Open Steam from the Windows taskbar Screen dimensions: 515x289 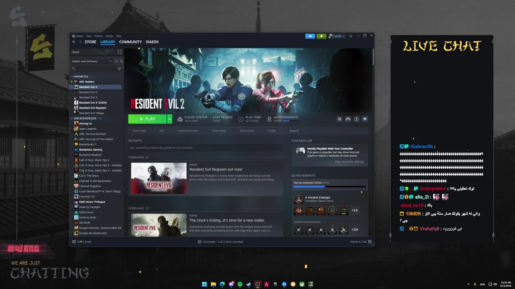(249, 284)
